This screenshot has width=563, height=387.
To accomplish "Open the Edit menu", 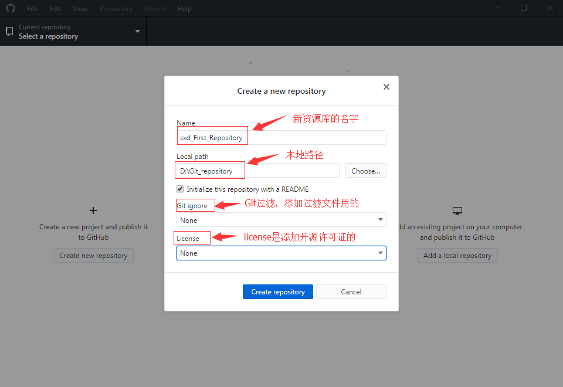I will click(55, 9).
